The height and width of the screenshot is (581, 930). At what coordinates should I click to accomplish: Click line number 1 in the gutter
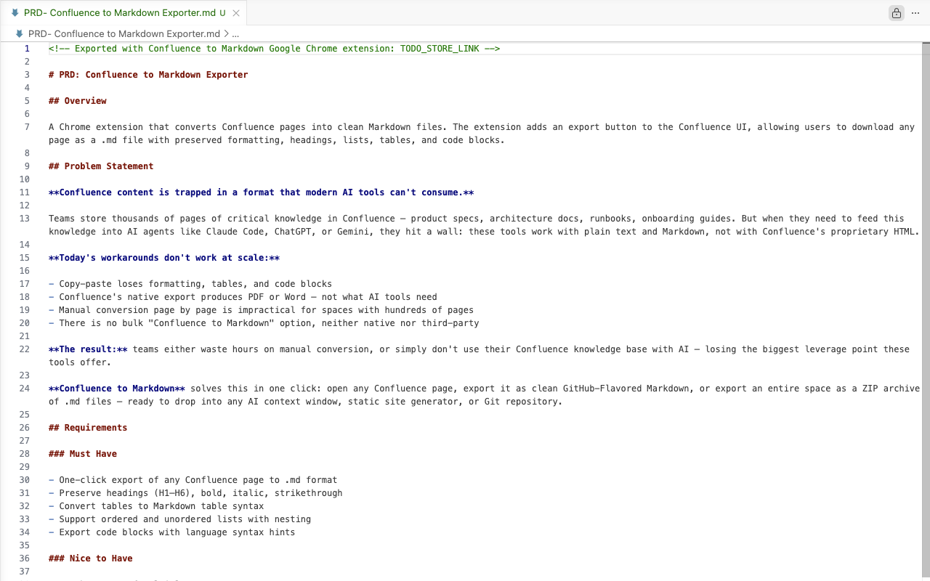27,48
